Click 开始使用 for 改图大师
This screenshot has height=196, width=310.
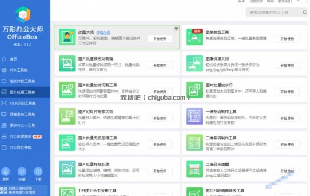point(160,39)
